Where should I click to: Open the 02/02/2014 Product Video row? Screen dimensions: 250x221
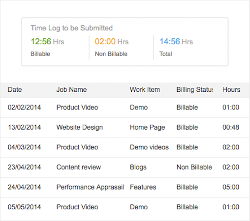(125, 108)
